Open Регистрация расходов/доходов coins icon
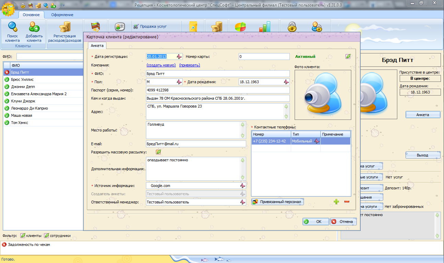The height and width of the screenshot is (263, 444). (65, 27)
